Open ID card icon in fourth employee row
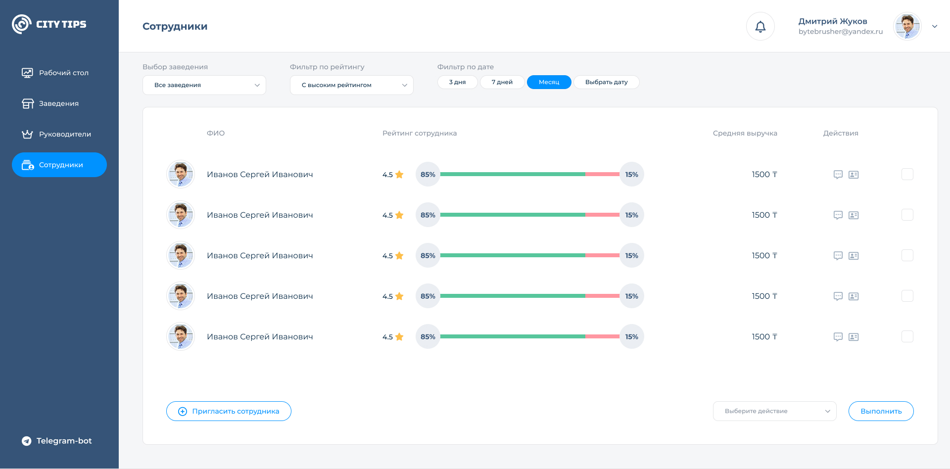950x469 pixels. click(854, 296)
